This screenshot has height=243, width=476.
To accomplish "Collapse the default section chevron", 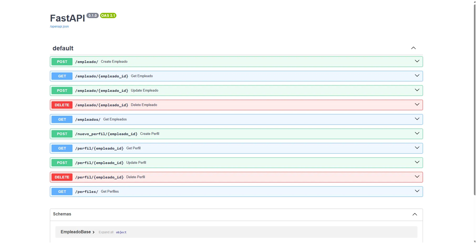I will pos(413,48).
